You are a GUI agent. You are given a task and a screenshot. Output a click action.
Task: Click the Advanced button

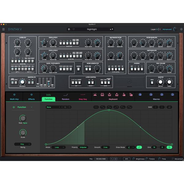[167, 29]
